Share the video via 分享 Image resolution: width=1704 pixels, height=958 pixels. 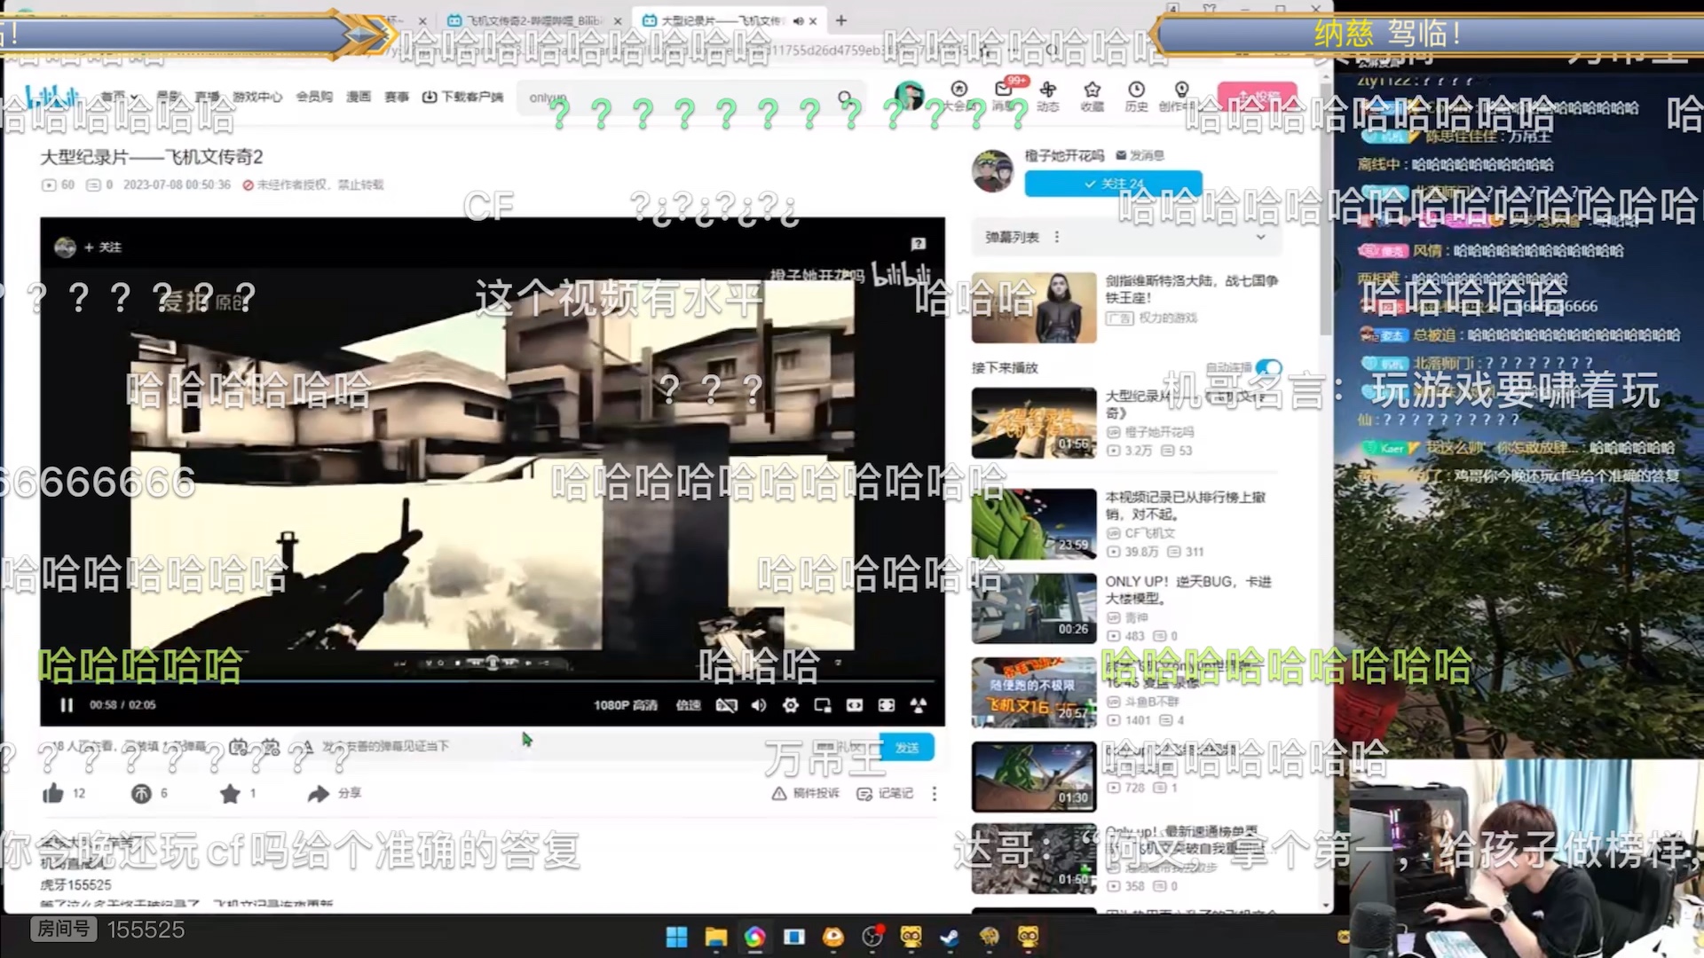pyautogui.click(x=334, y=793)
